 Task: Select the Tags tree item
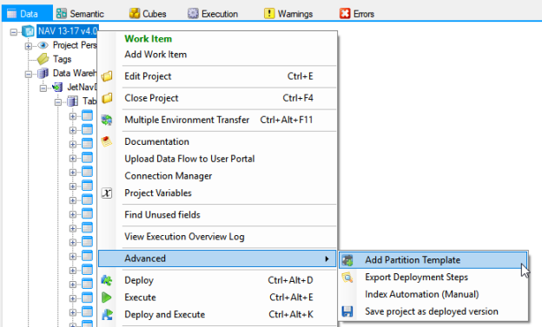coord(62,59)
